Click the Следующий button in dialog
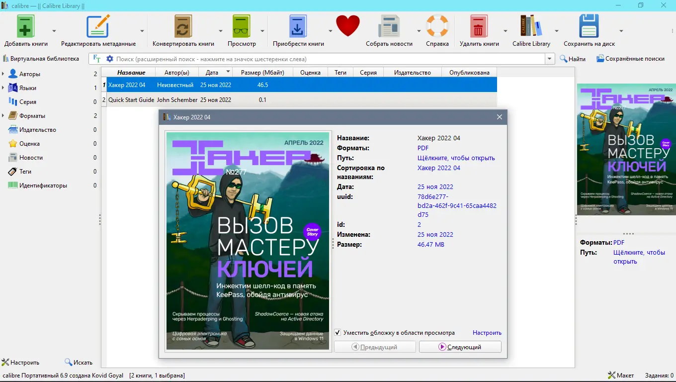This screenshot has height=382, width=676. point(460,347)
